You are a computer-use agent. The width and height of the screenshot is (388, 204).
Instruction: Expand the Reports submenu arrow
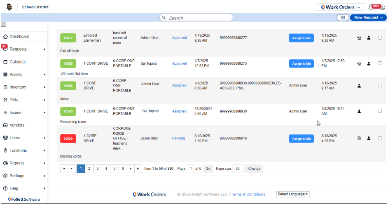click(44, 163)
